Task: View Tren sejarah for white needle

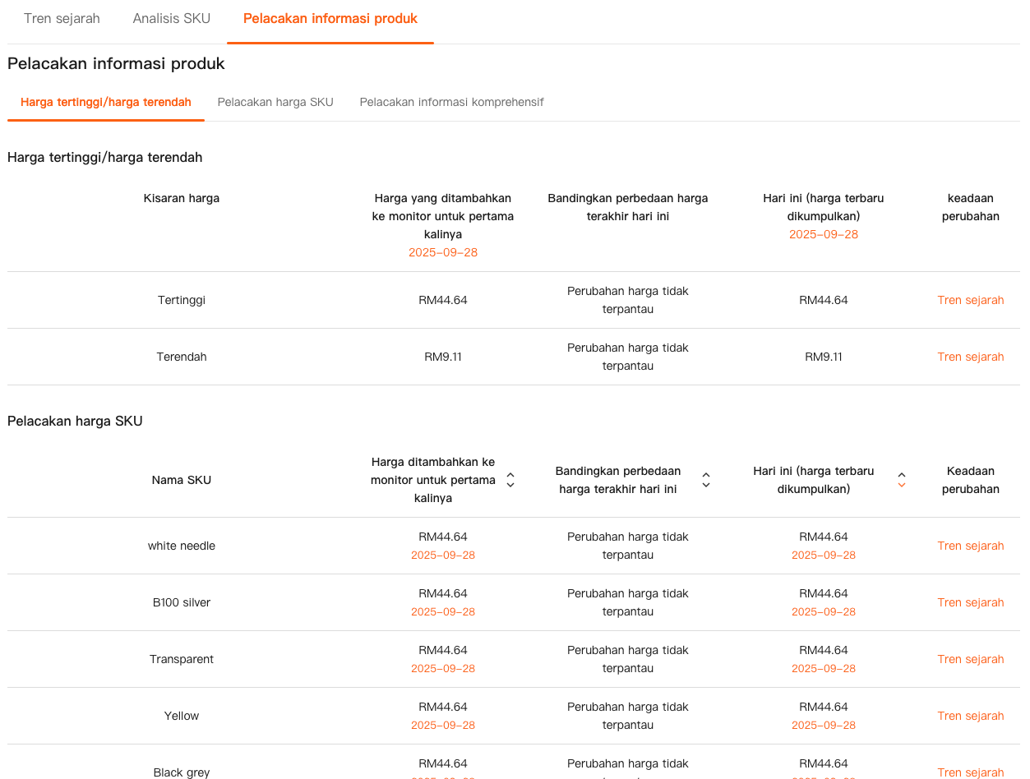Action: (x=970, y=546)
